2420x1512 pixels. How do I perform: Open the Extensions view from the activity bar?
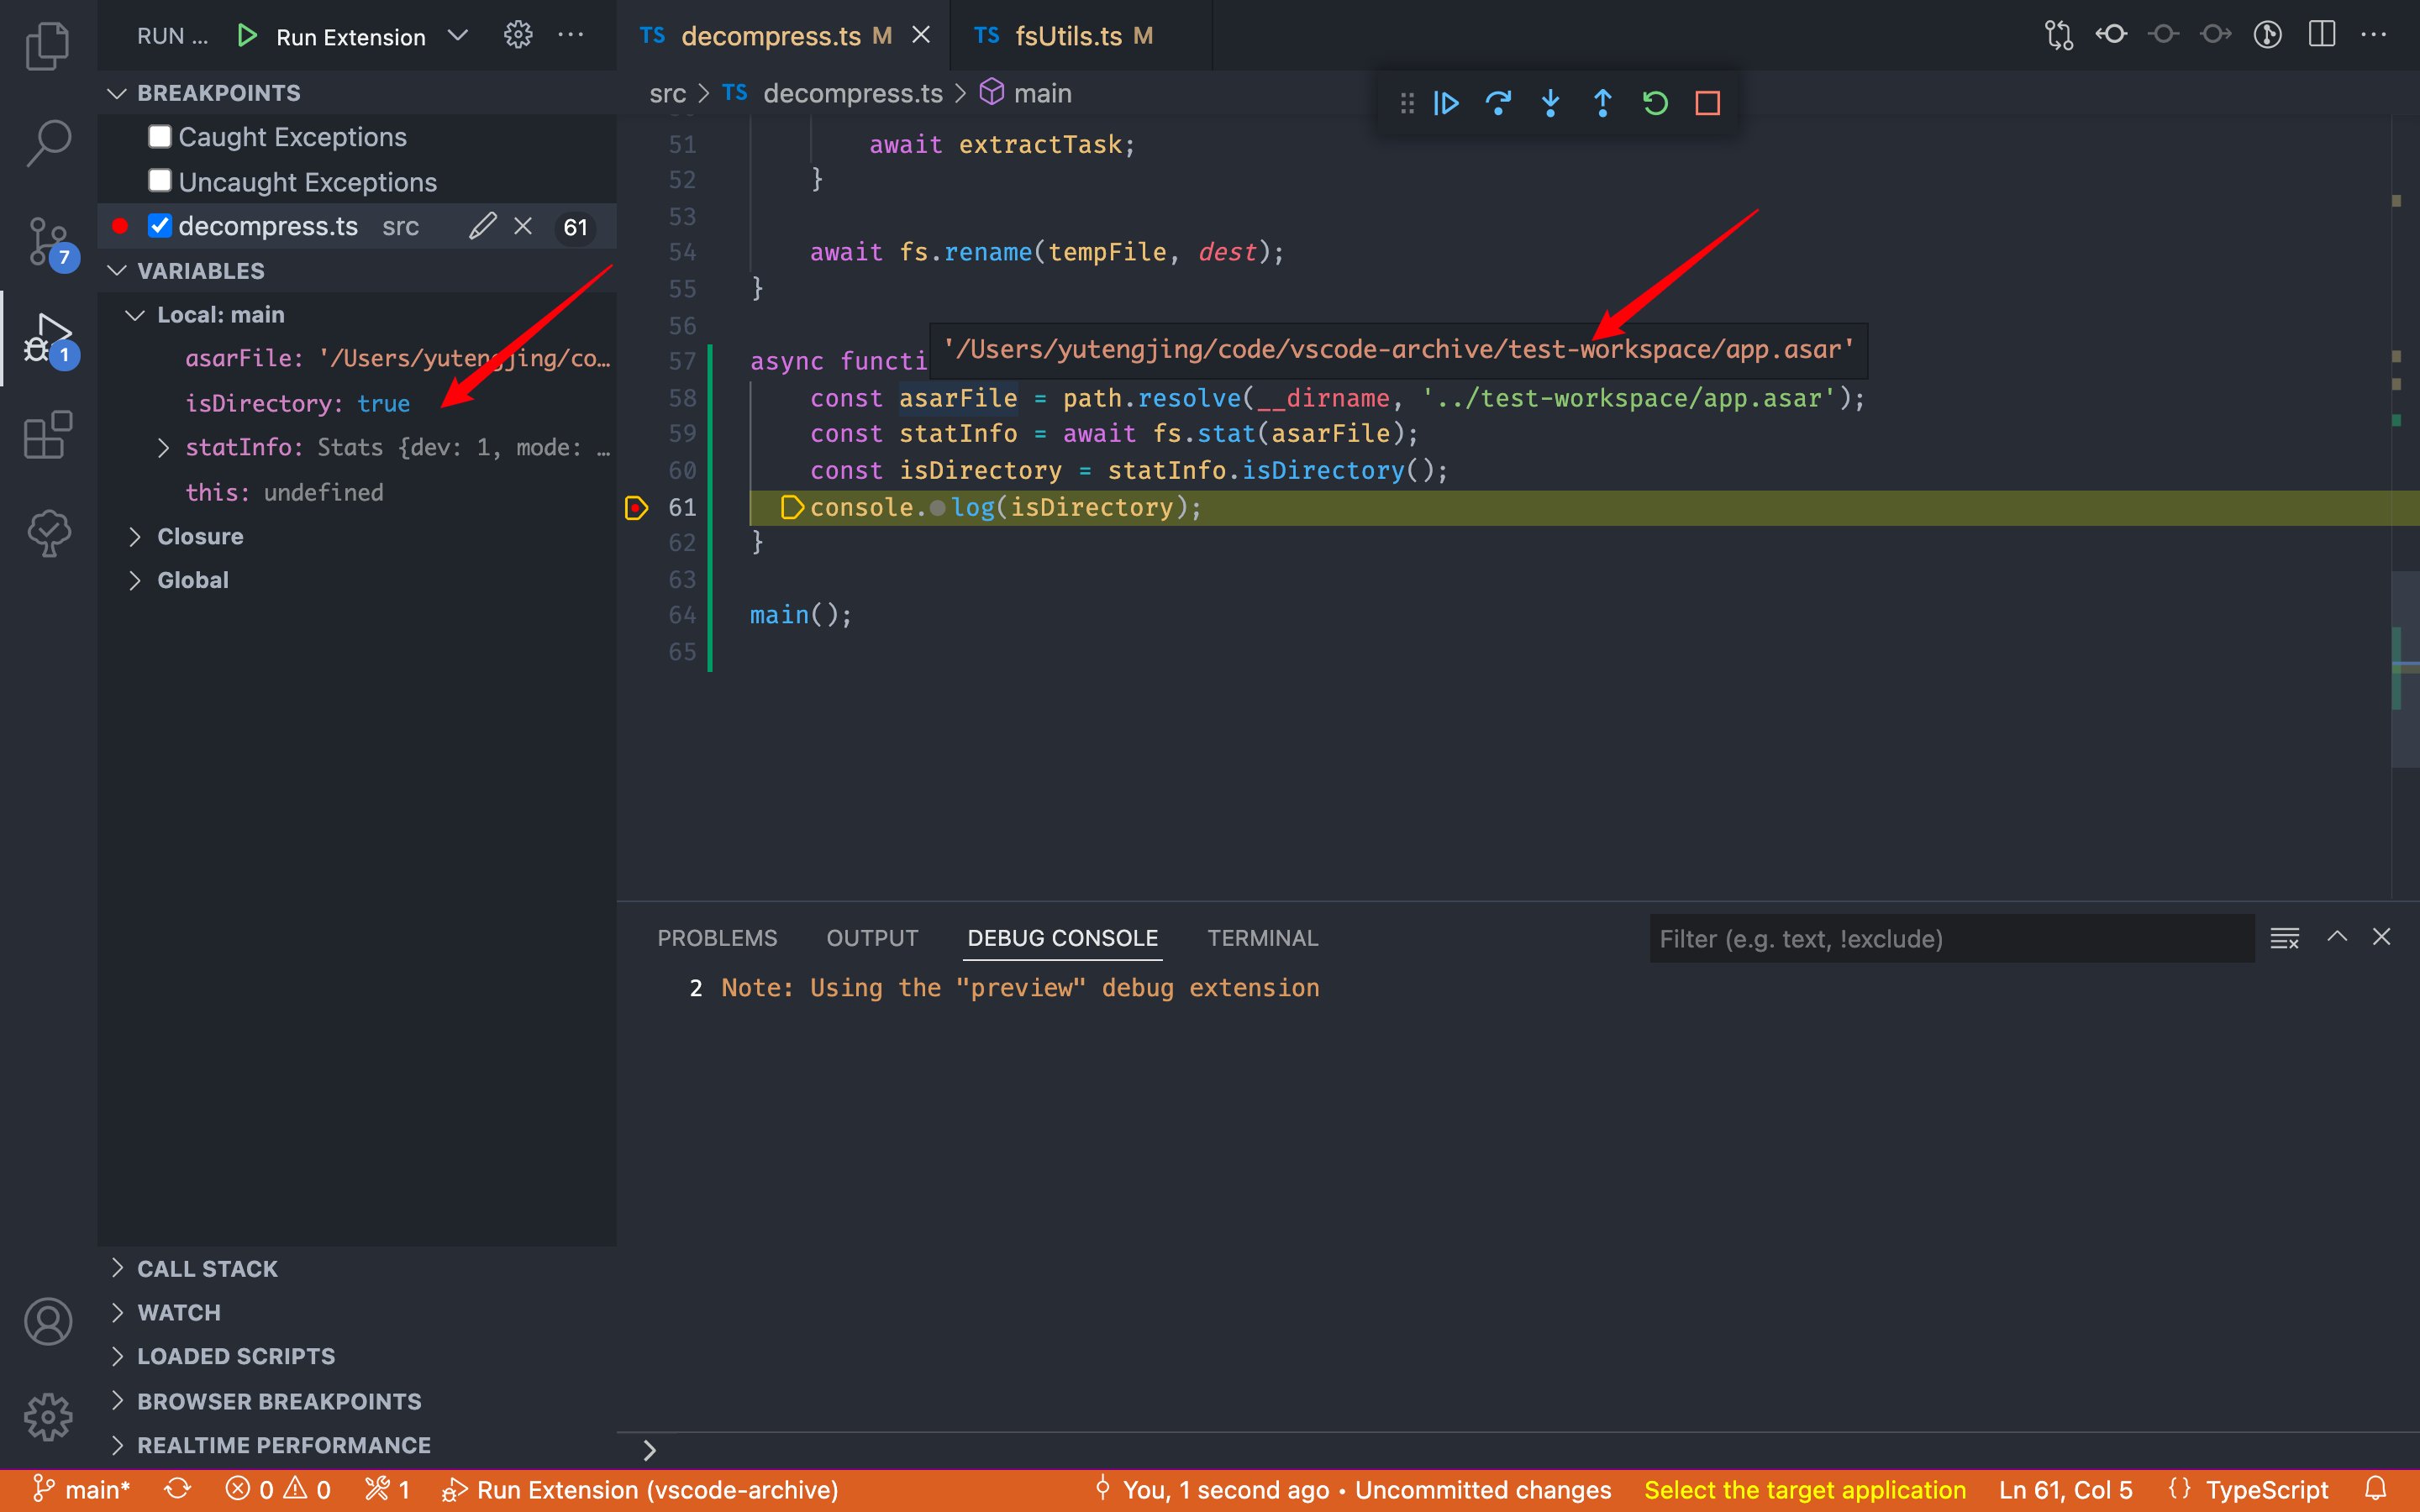point(47,435)
